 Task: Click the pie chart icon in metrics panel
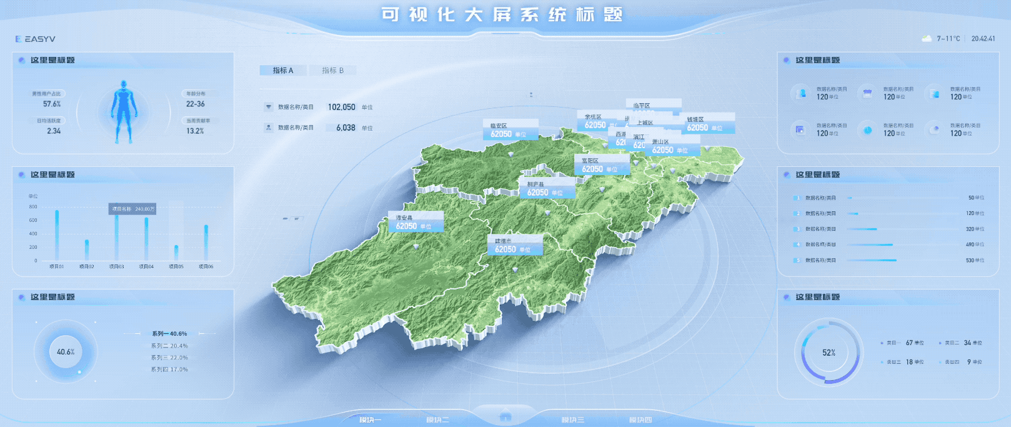(x=867, y=130)
